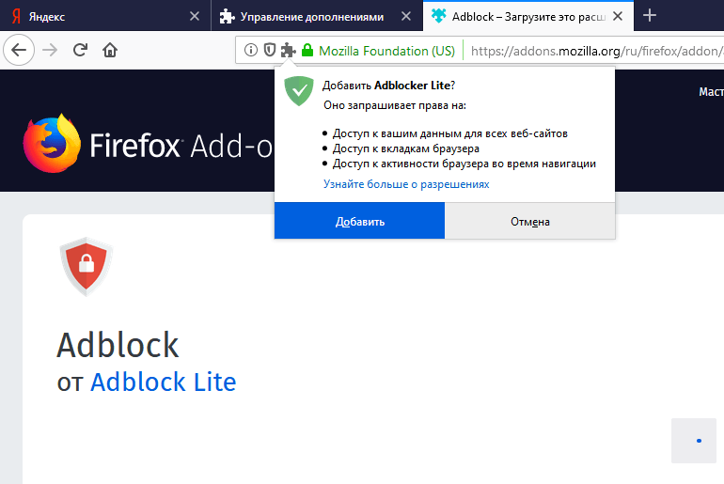Click the puzzle favicon of Управление дополнениями tab
724x484 pixels.
[227, 17]
